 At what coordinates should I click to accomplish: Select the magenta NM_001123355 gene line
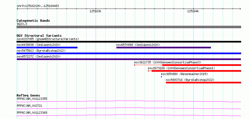pos(129,101)
